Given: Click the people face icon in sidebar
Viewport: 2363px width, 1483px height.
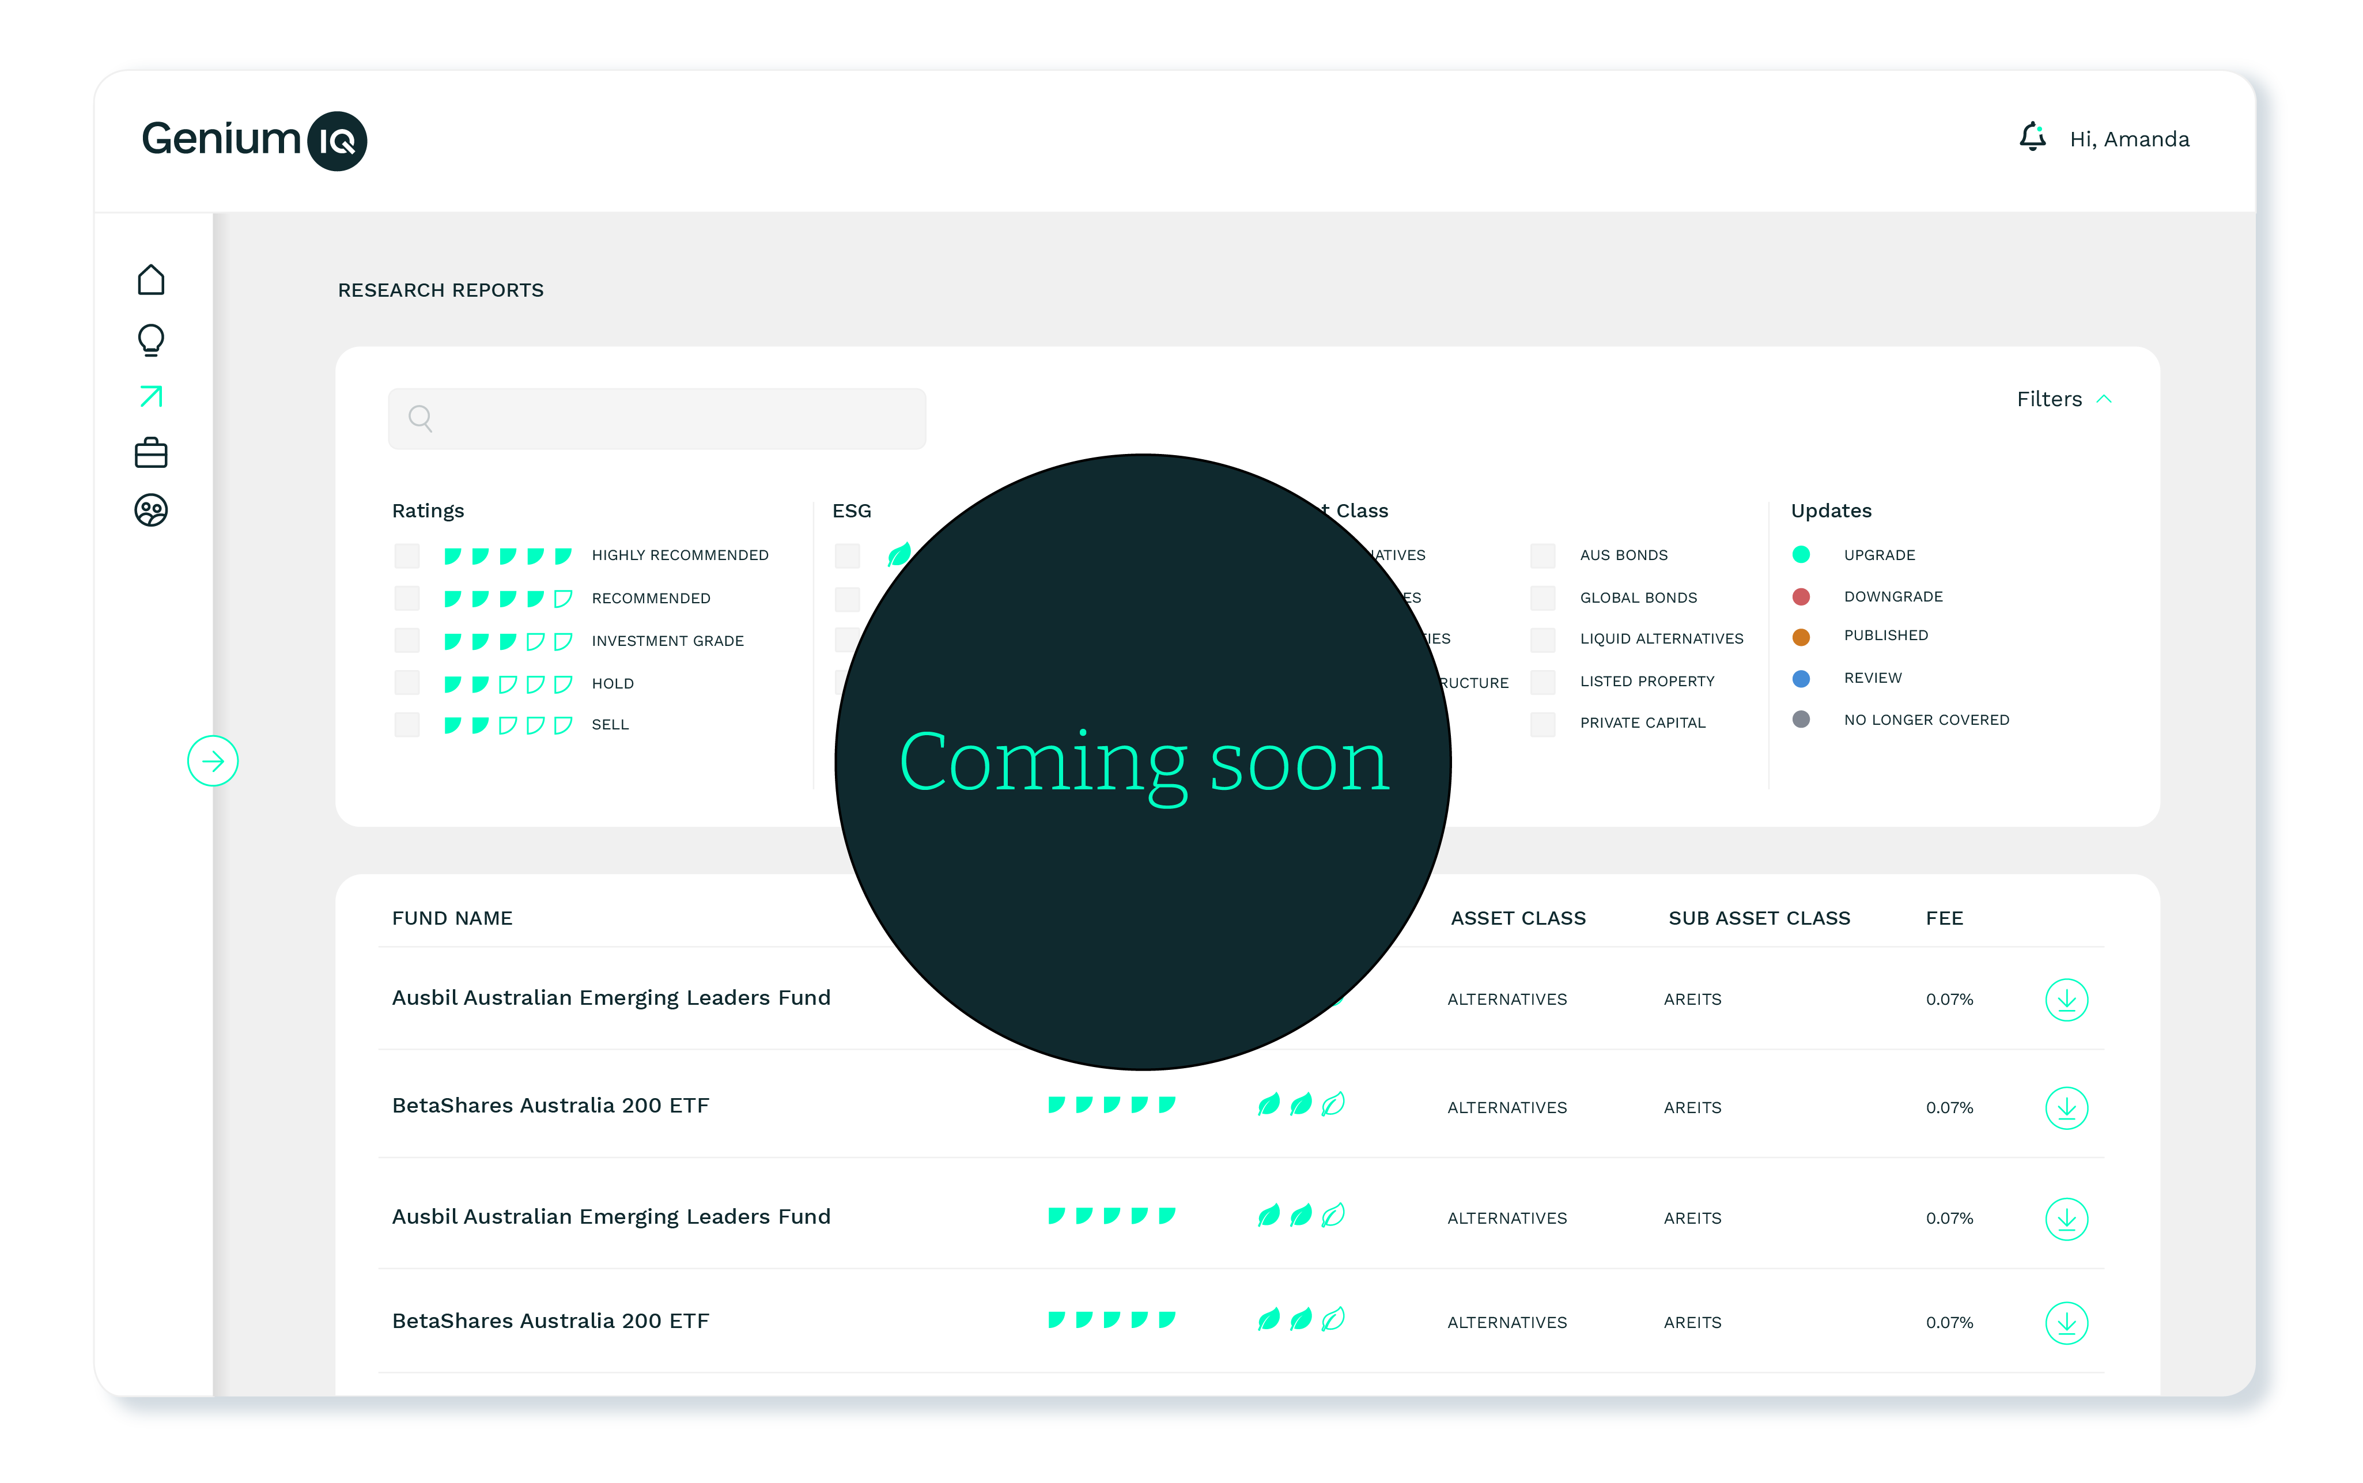Looking at the screenshot, I should point(151,510).
